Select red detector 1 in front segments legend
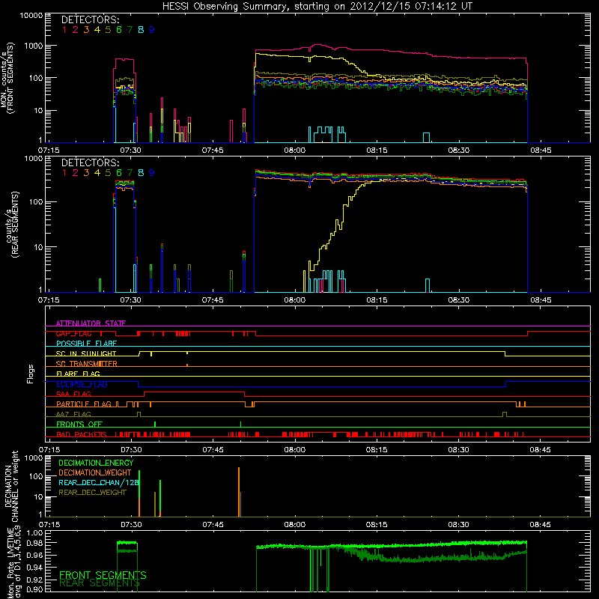 [64, 30]
